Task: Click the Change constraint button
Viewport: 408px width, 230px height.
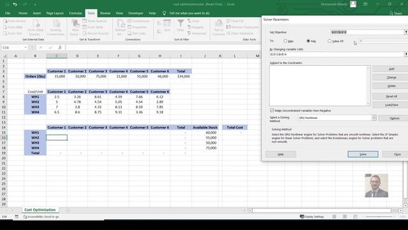Action: click(391, 77)
